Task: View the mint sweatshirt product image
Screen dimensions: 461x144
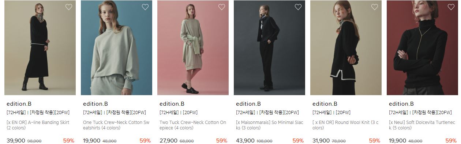Action: [x=117, y=48]
